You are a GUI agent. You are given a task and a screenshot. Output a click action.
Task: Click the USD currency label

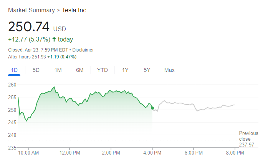(60, 28)
